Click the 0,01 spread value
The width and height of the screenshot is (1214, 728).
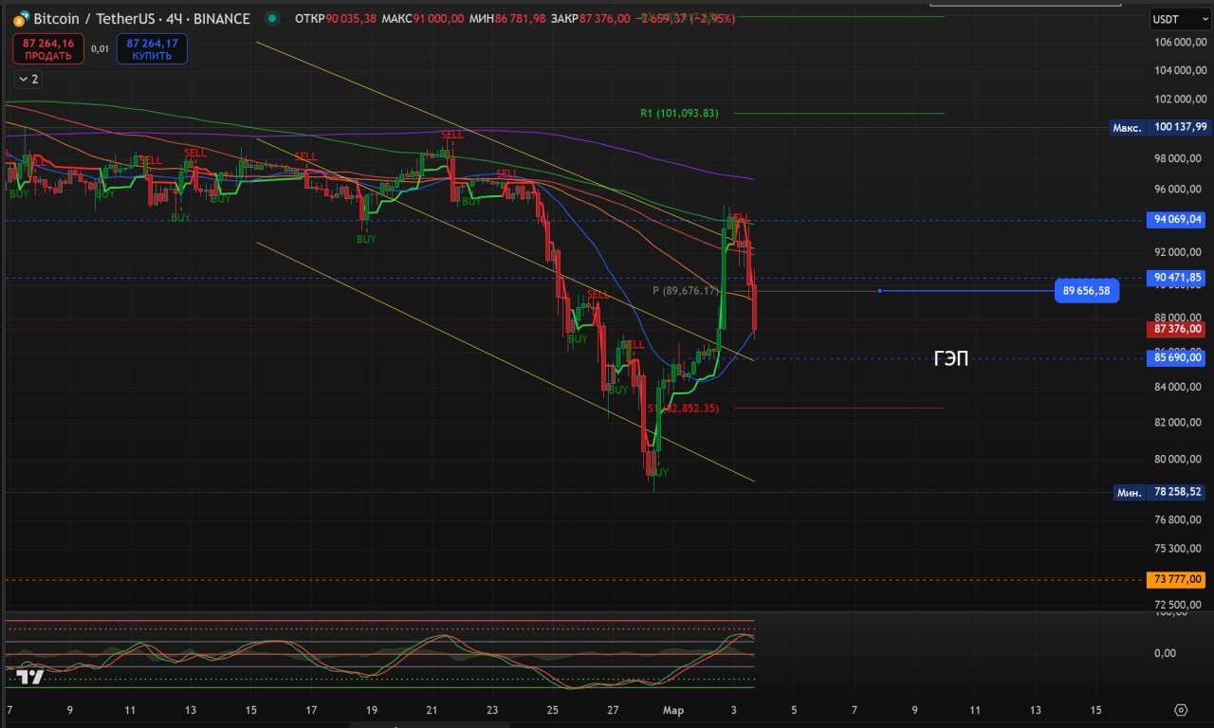(100, 48)
